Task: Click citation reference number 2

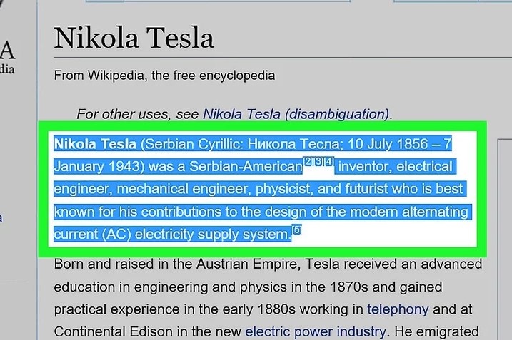Action: 308,162
